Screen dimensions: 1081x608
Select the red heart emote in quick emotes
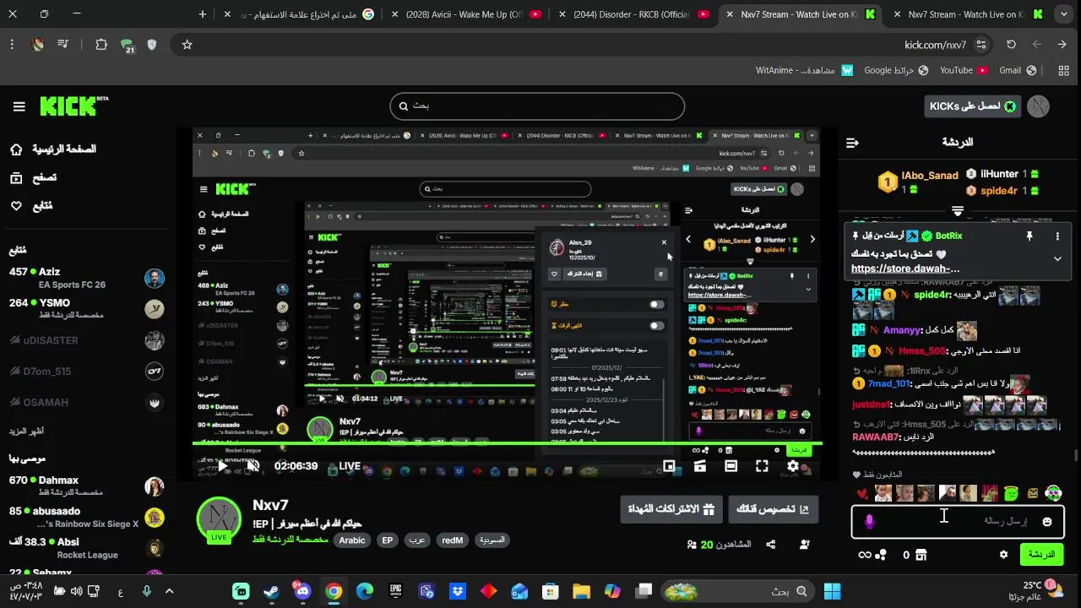[x=861, y=494]
